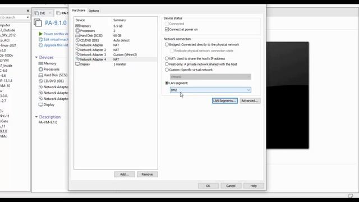Click '60 GB' hard disk summary
This screenshot has height=202, width=359.
tap(117, 35)
